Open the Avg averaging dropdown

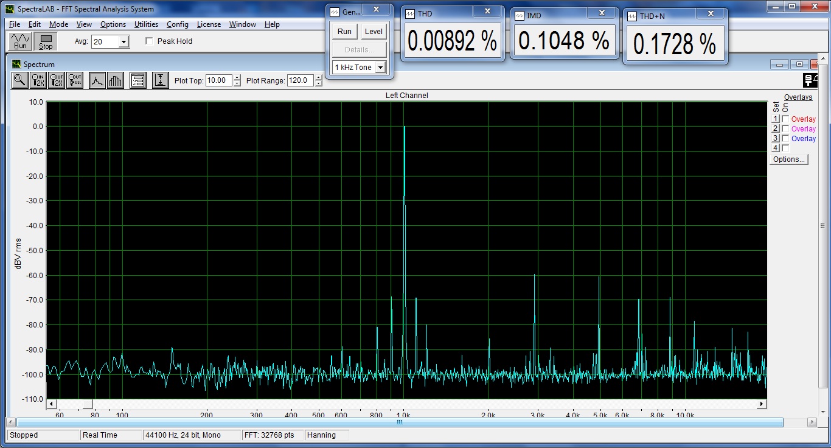point(124,42)
